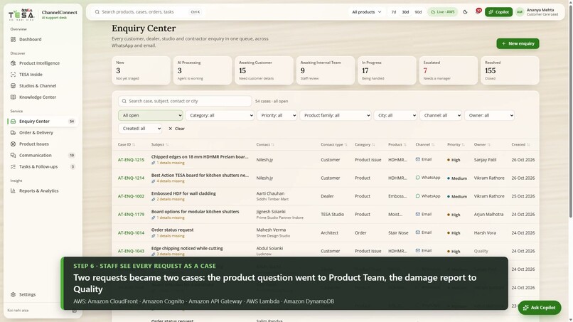Open case AT-ENQ-1214 link
The image size is (573, 322).
[131, 178]
